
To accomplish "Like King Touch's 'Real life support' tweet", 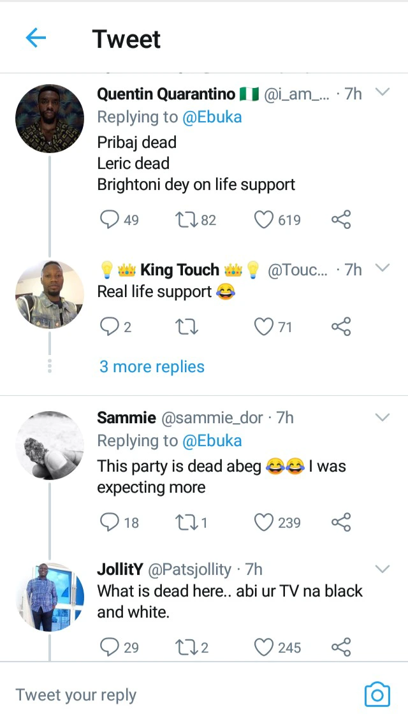I will tap(264, 327).
